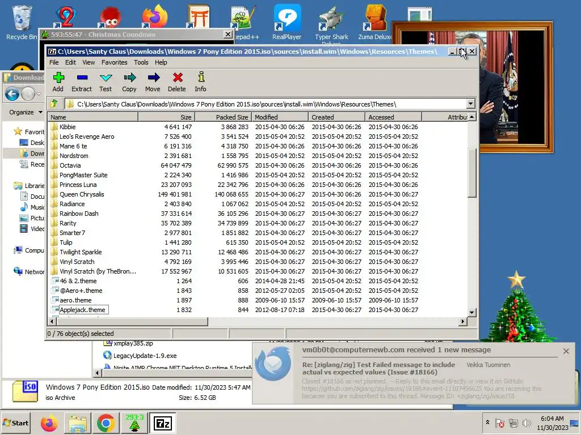Select the Octavia folder
Viewport: 581px width, 435px height.
pyautogui.click(x=70, y=165)
